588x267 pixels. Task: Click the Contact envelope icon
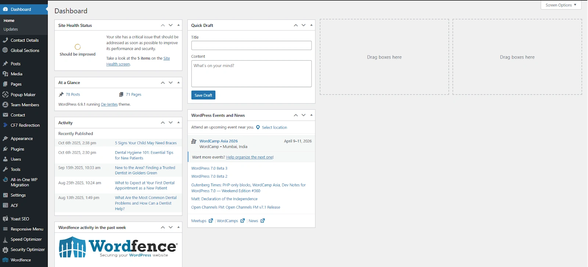pyautogui.click(x=5, y=115)
